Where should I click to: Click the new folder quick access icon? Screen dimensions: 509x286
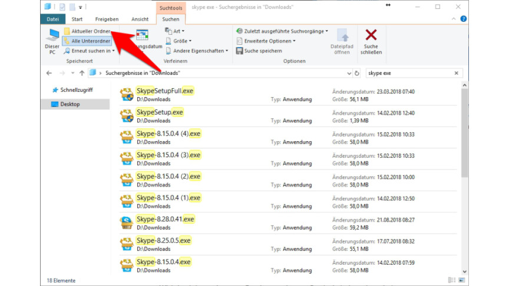(72, 7)
